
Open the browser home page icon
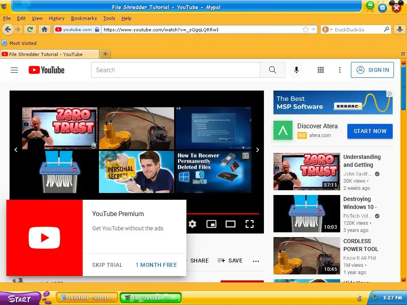point(45,29)
